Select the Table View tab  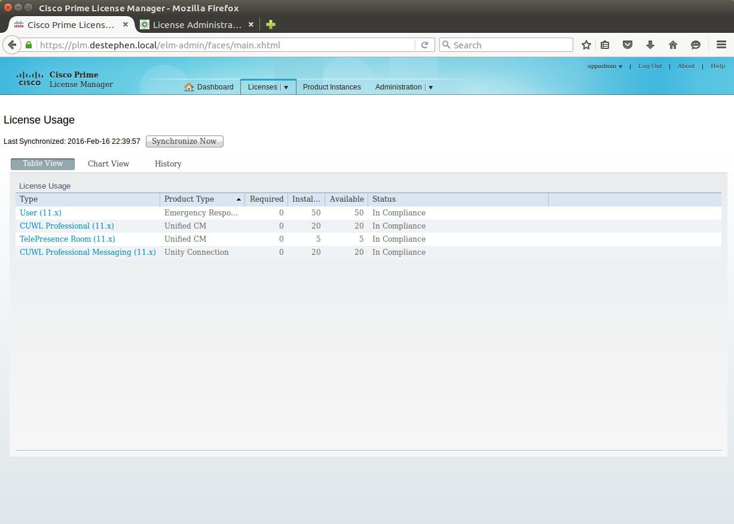42,164
